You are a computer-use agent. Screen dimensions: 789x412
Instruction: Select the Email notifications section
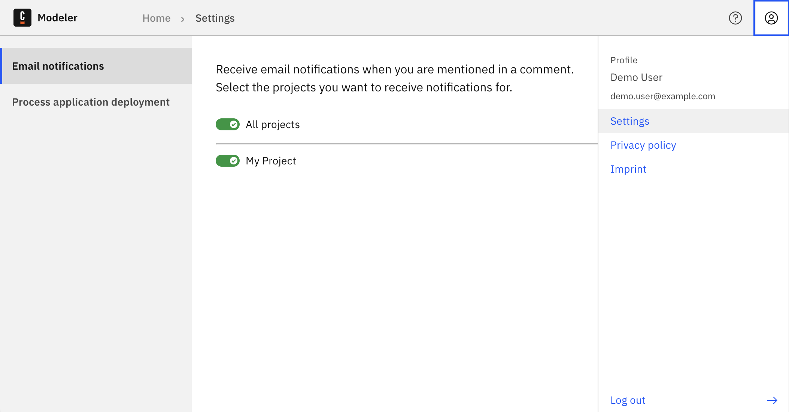coord(58,66)
